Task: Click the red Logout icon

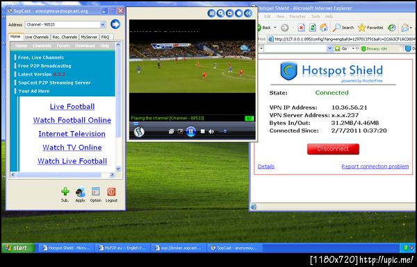Action: pyautogui.click(x=111, y=191)
